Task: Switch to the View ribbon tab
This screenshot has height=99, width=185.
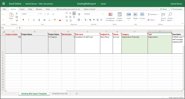Action: coord(48,9)
